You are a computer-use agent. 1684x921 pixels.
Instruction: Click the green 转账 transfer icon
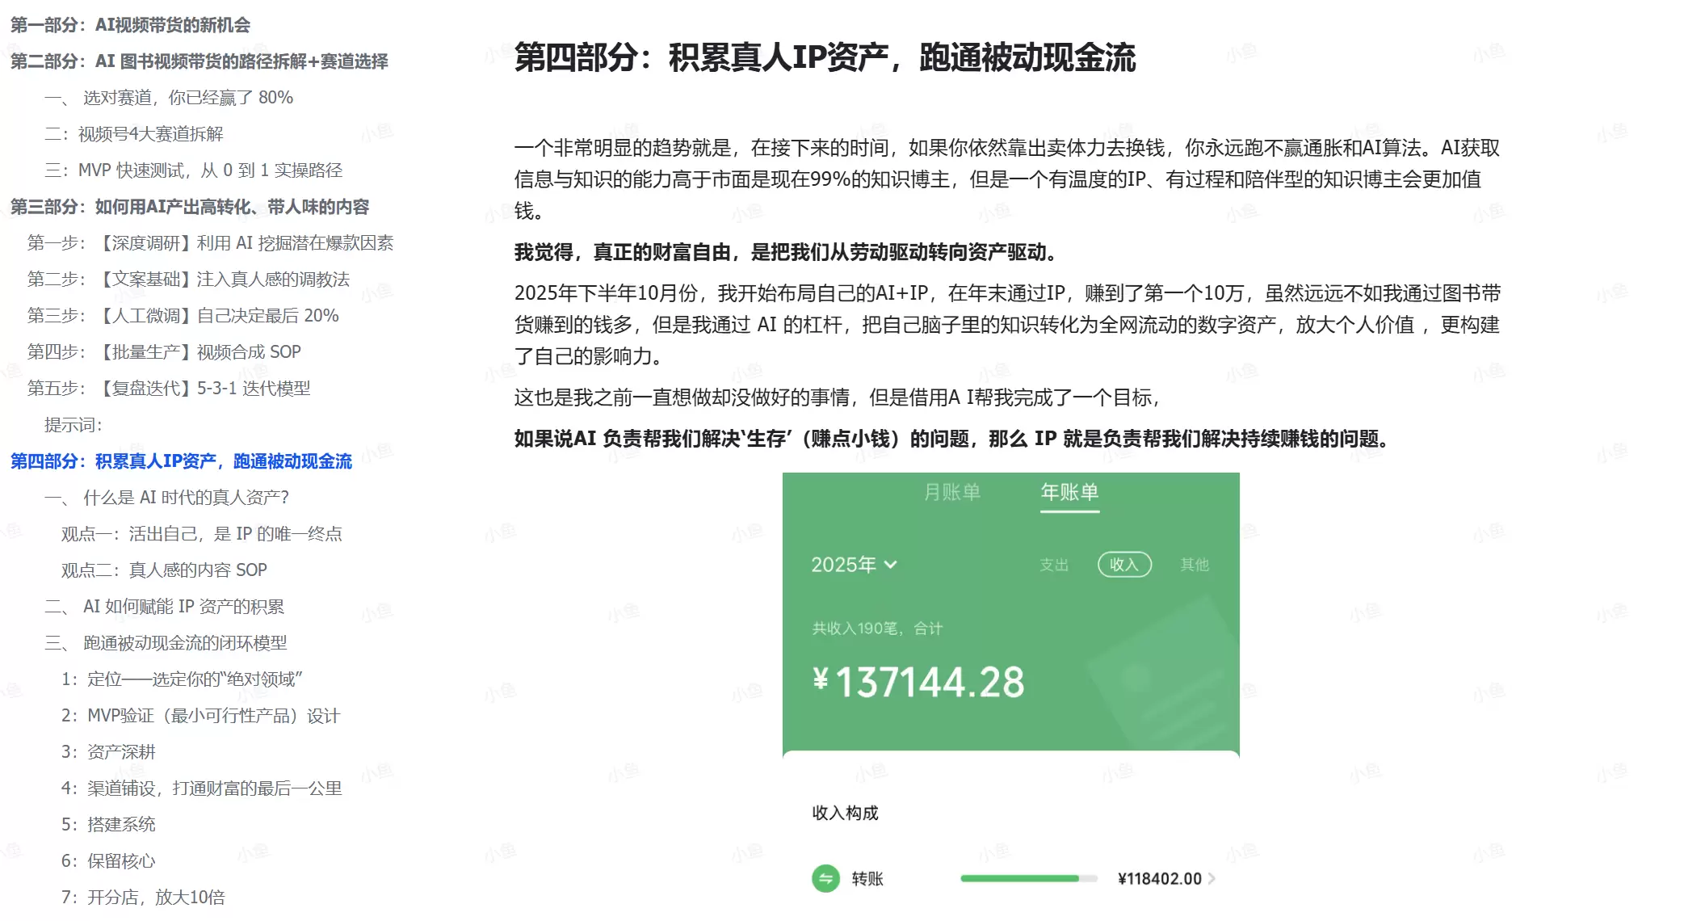click(825, 880)
